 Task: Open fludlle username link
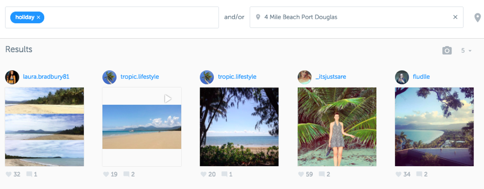[x=421, y=77]
